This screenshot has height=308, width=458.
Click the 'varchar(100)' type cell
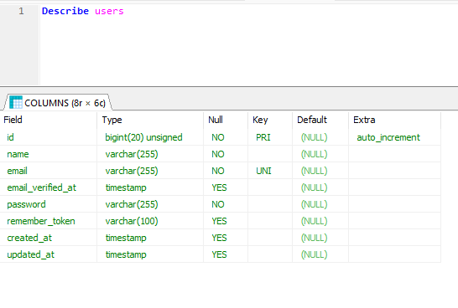click(x=150, y=221)
